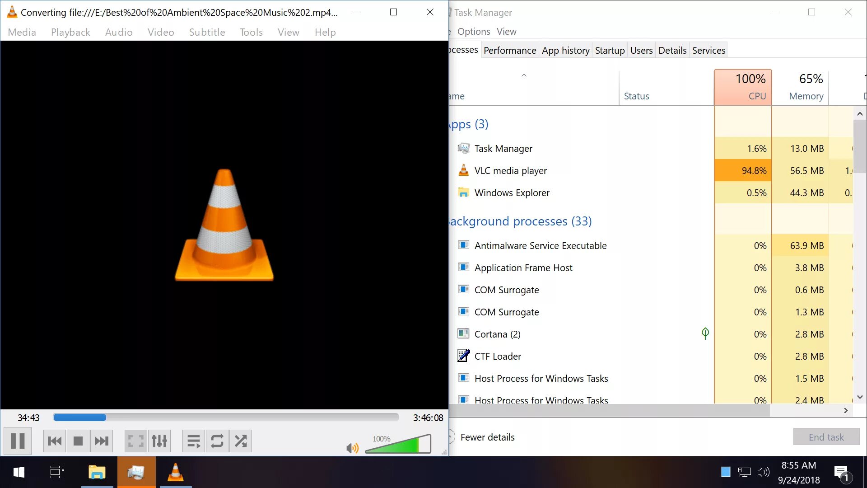Expand the Background Processes section
The width and height of the screenshot is (867, 488).
519,221
